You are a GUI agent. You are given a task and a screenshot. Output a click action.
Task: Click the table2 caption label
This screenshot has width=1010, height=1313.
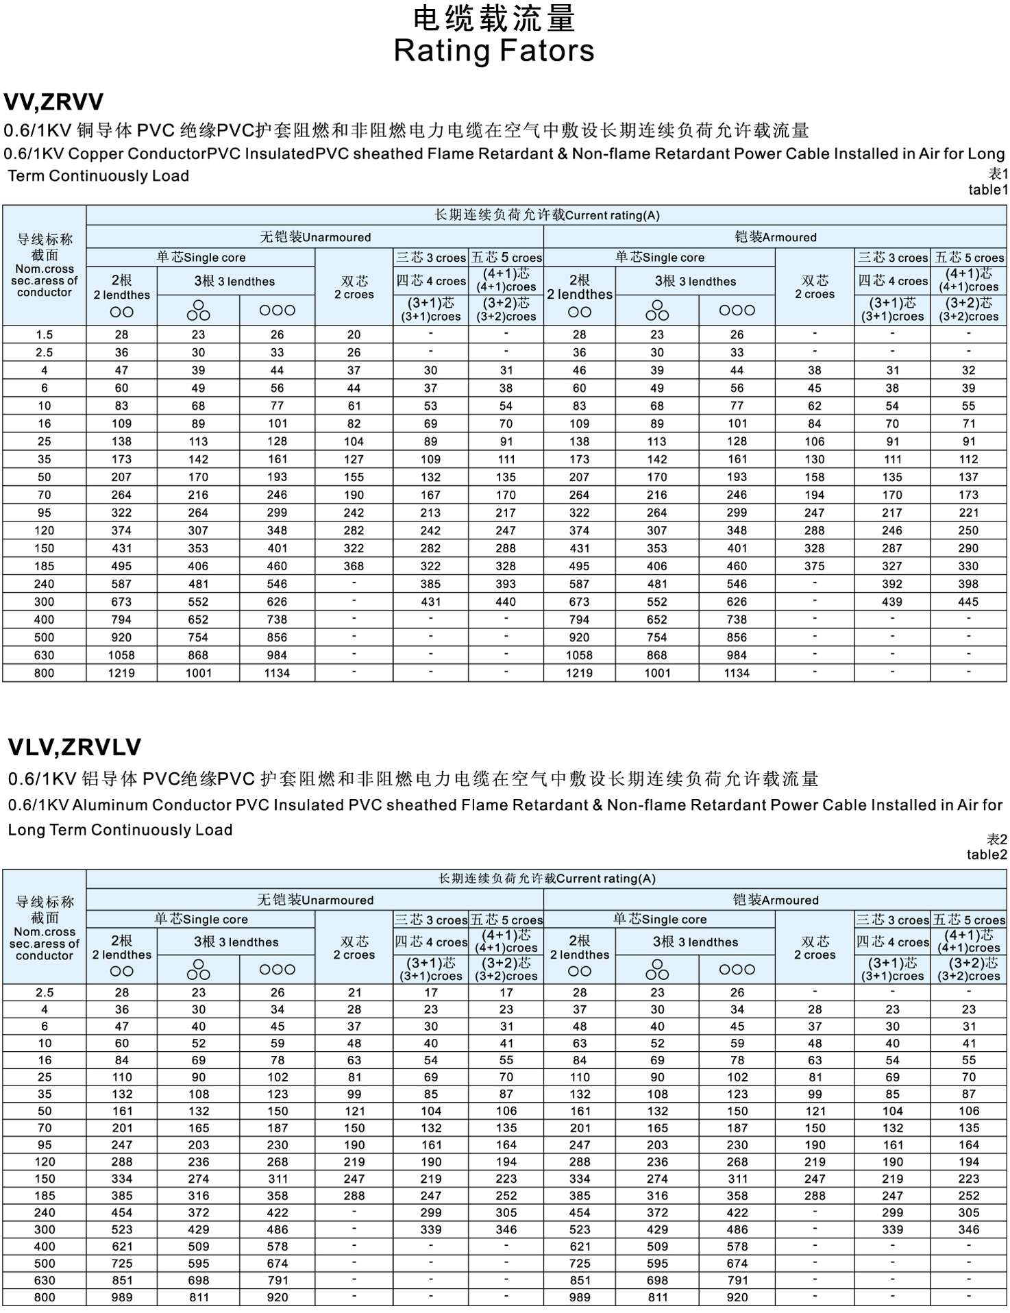(987, 855)
